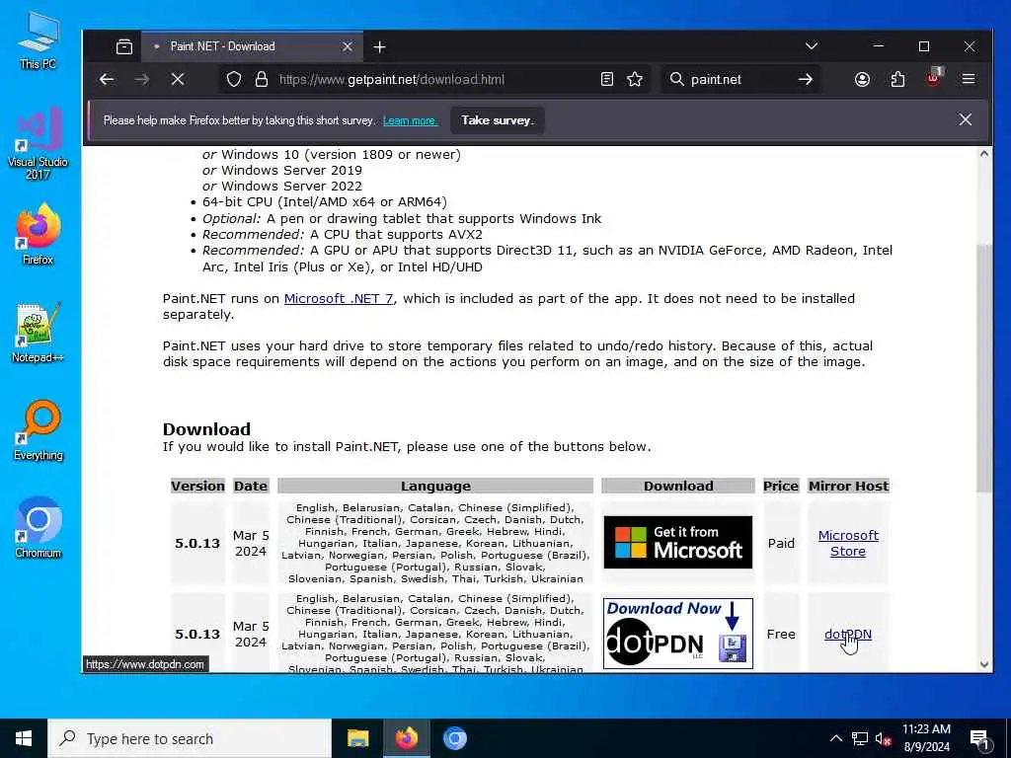Open the network status tray icon
Image resolution: width=1011 pixels, height=758 pixels.
860,738
